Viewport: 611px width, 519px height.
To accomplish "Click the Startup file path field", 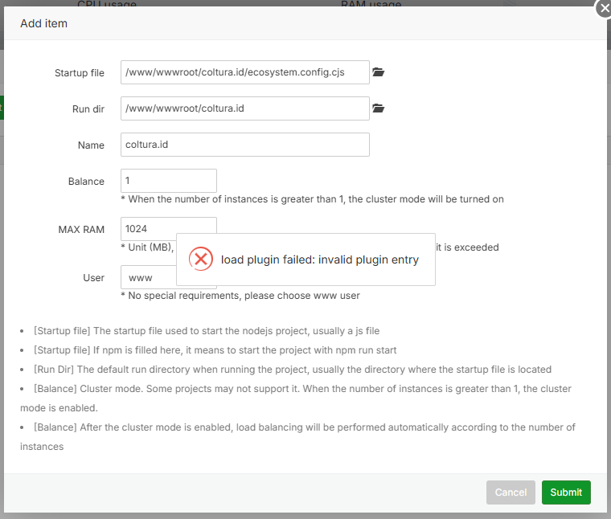I will coord(244,72).
